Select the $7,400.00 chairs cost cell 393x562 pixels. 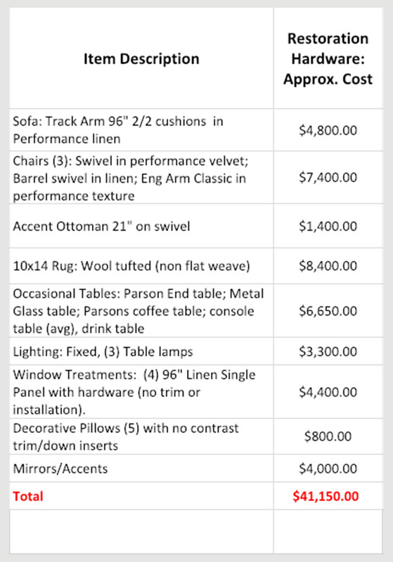[328, 178]
